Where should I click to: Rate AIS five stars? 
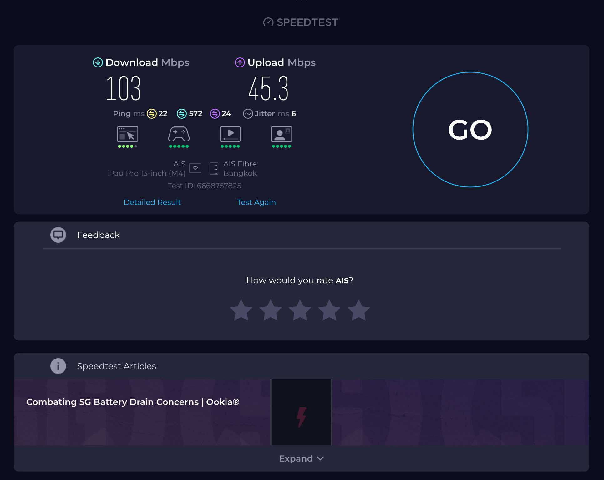tap(359, 310)
